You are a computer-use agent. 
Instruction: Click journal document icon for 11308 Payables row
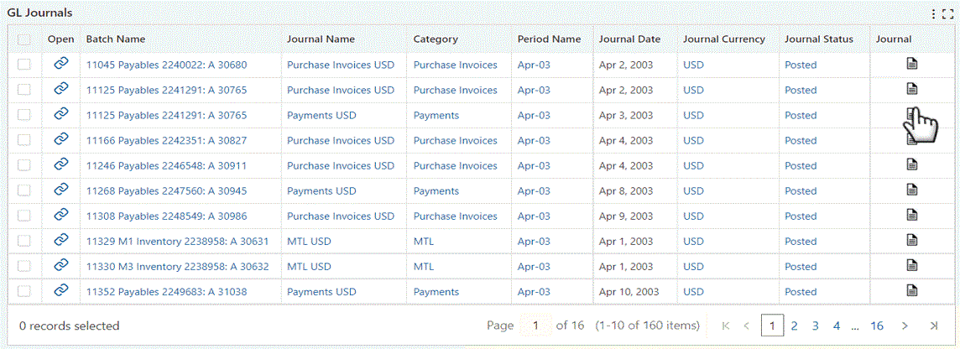point(911,216)
